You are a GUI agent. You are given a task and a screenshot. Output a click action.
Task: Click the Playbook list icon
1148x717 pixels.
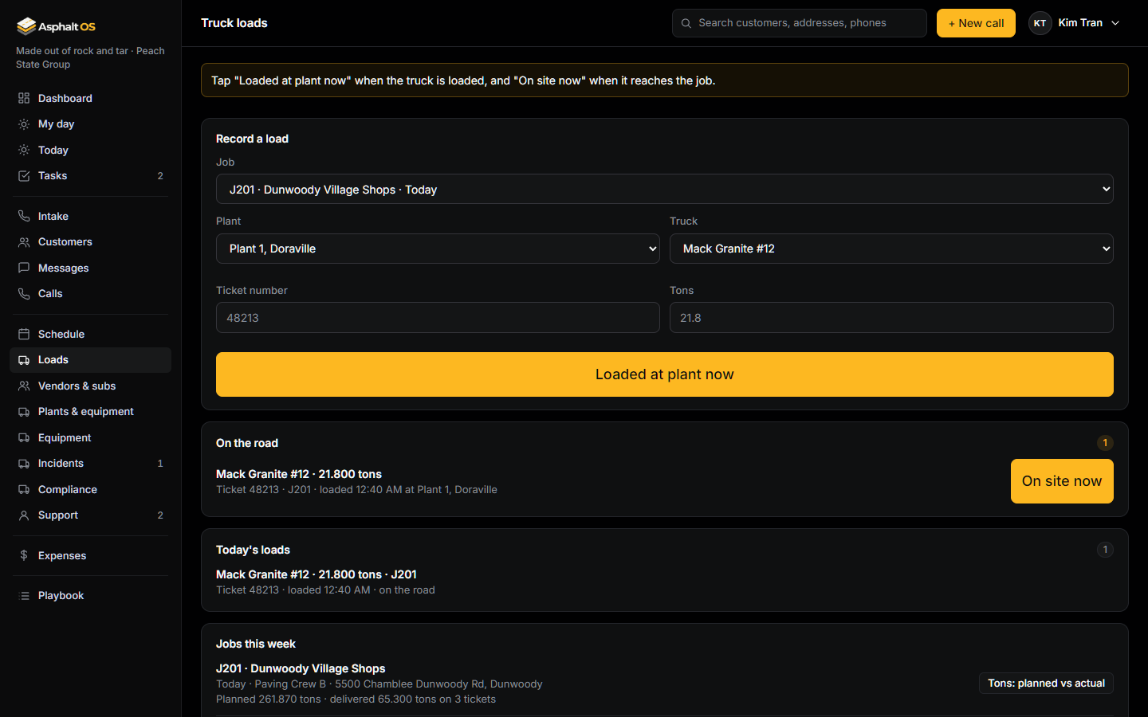24,596
